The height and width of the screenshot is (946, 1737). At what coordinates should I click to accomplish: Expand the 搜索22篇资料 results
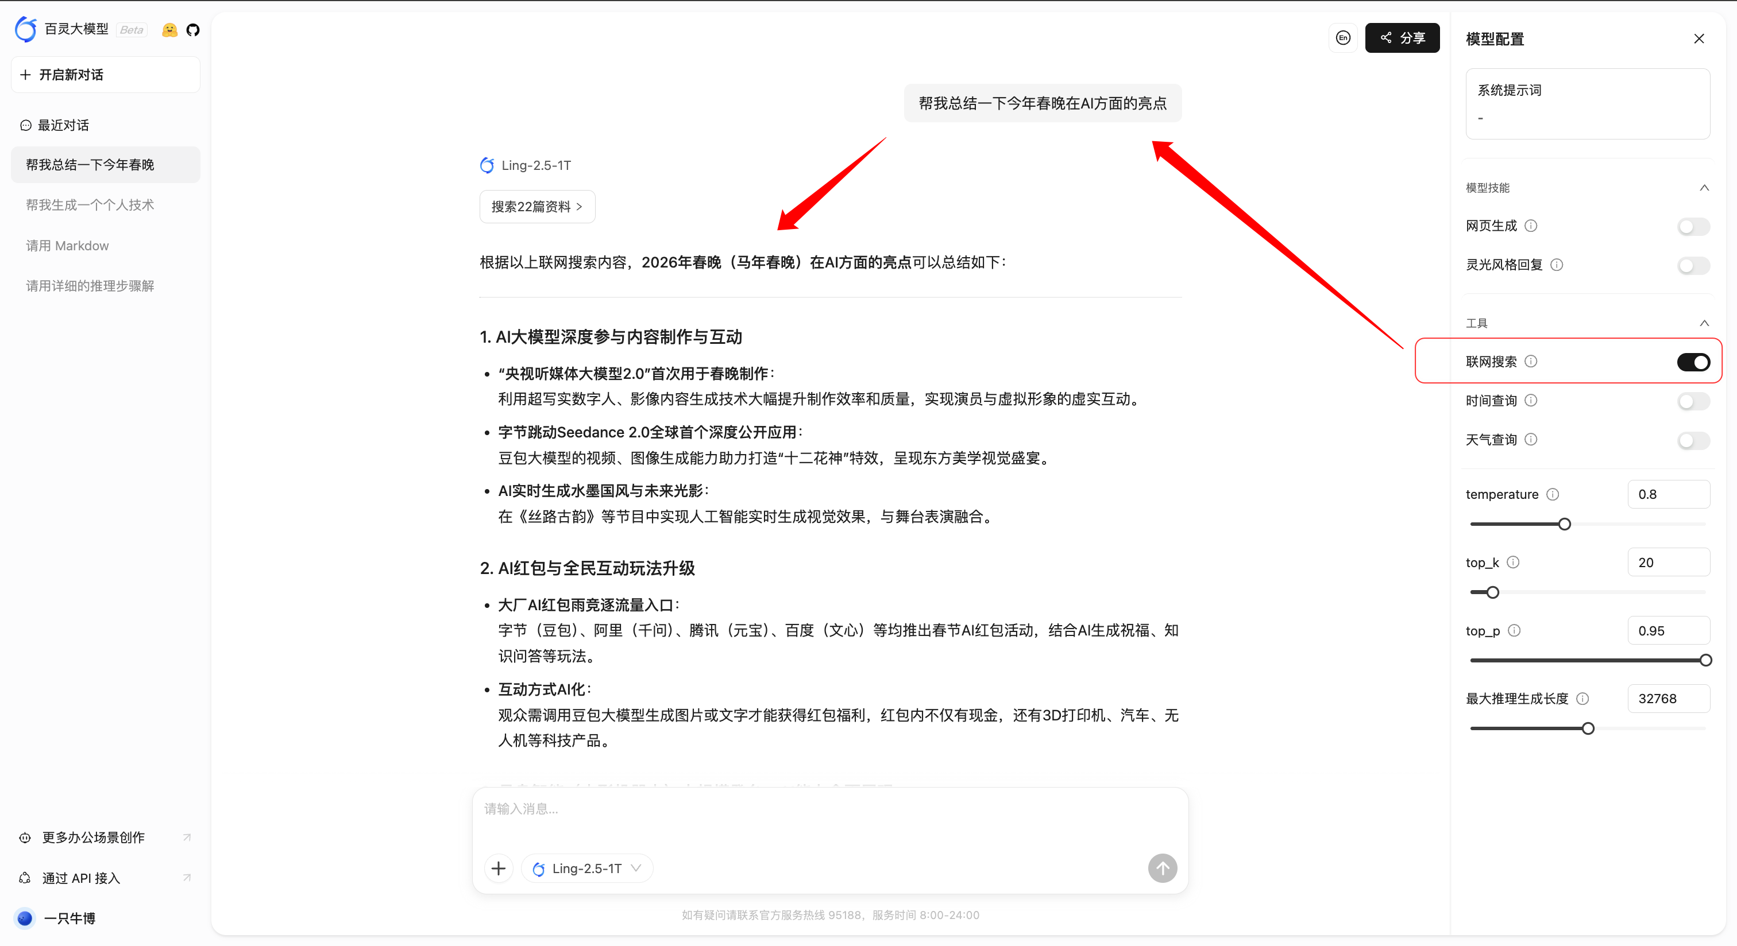(x=536, y=206)
